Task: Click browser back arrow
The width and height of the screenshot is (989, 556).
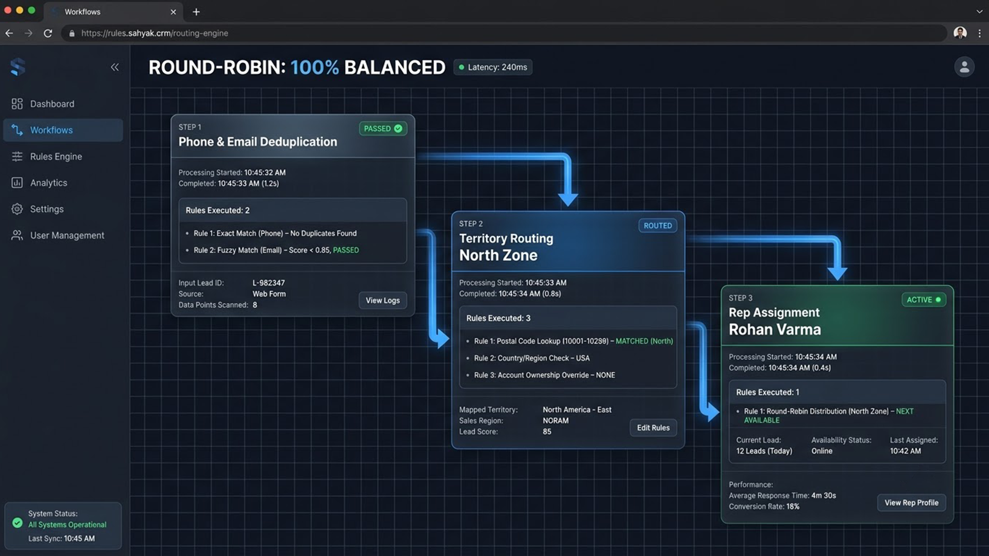Action: pos(9,33)
